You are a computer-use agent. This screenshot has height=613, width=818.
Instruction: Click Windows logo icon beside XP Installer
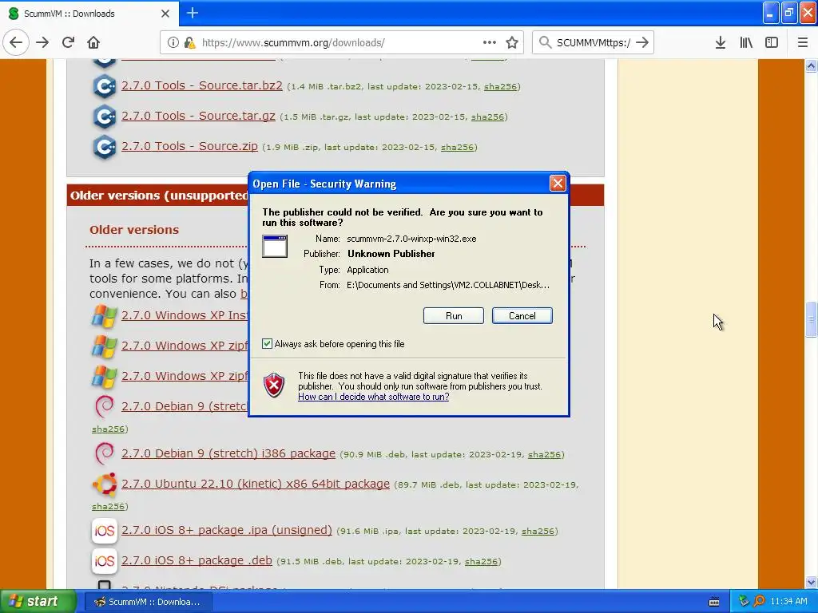(105, 315)
